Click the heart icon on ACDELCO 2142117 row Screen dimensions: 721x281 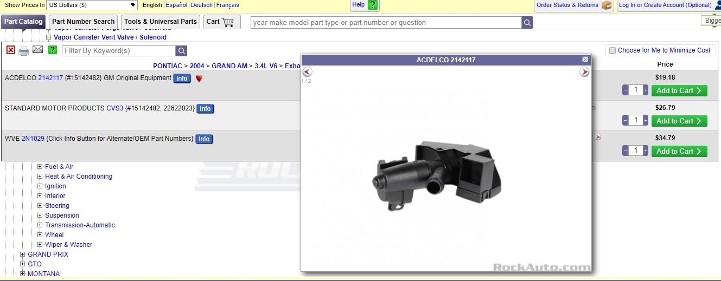click(199, 79)
